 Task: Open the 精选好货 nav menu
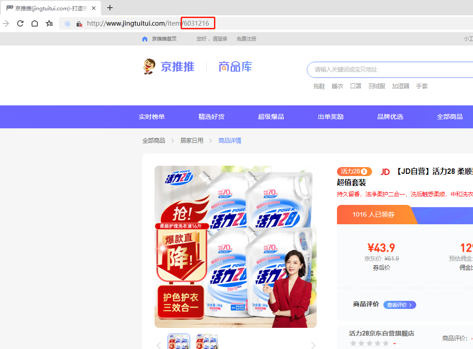pyautogui.click(x=211, y=117)
